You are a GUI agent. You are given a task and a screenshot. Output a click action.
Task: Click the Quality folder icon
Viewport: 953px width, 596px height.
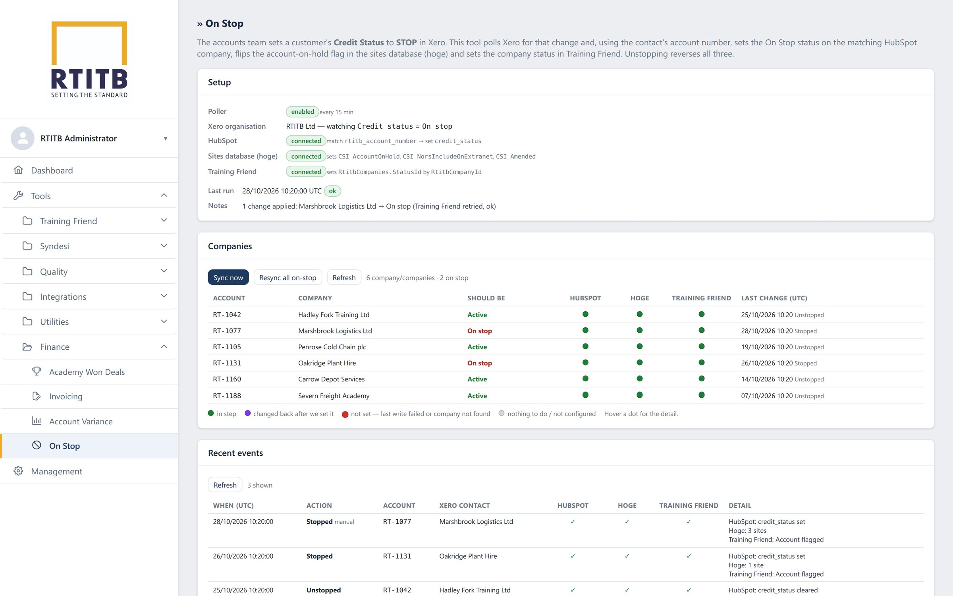click(27, 271)
